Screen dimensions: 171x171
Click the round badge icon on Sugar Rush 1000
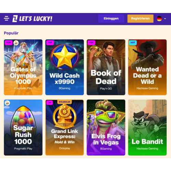[8, 103]
